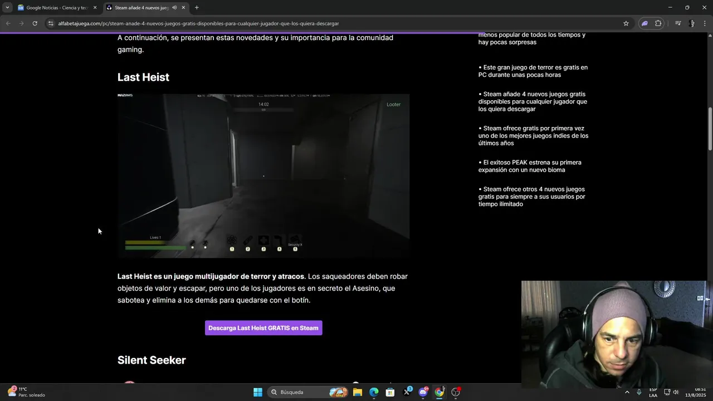Click the address bar URL
The height and width of the screenshot is (401, 713).
(198, 23)
